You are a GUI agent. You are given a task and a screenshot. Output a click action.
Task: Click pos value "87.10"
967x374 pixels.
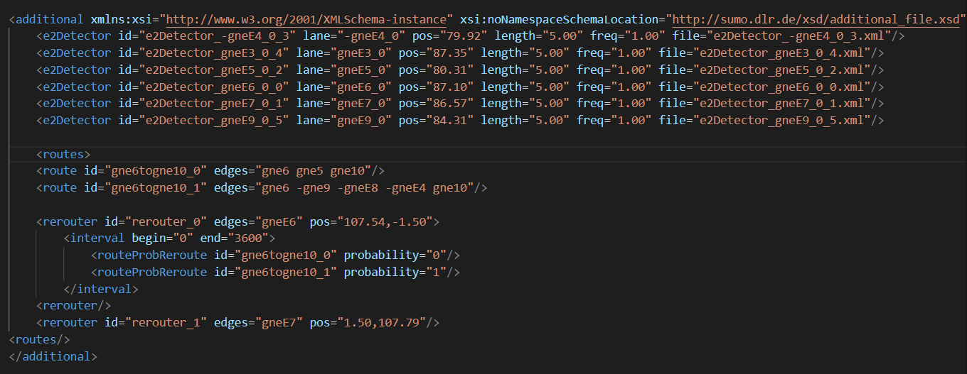(452, 87)
